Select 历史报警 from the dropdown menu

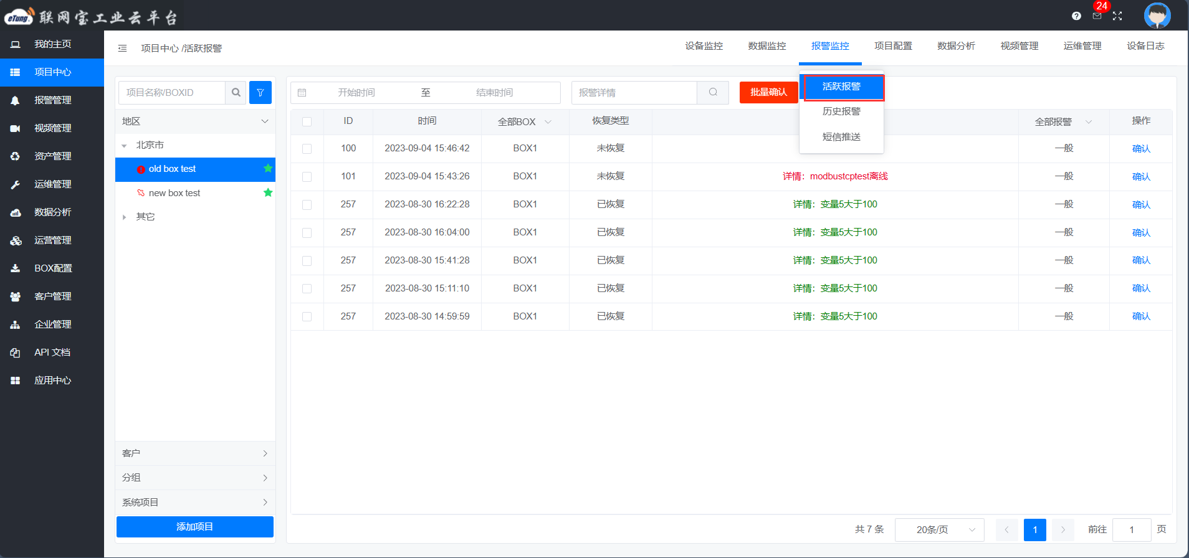(x=841, y=111)
